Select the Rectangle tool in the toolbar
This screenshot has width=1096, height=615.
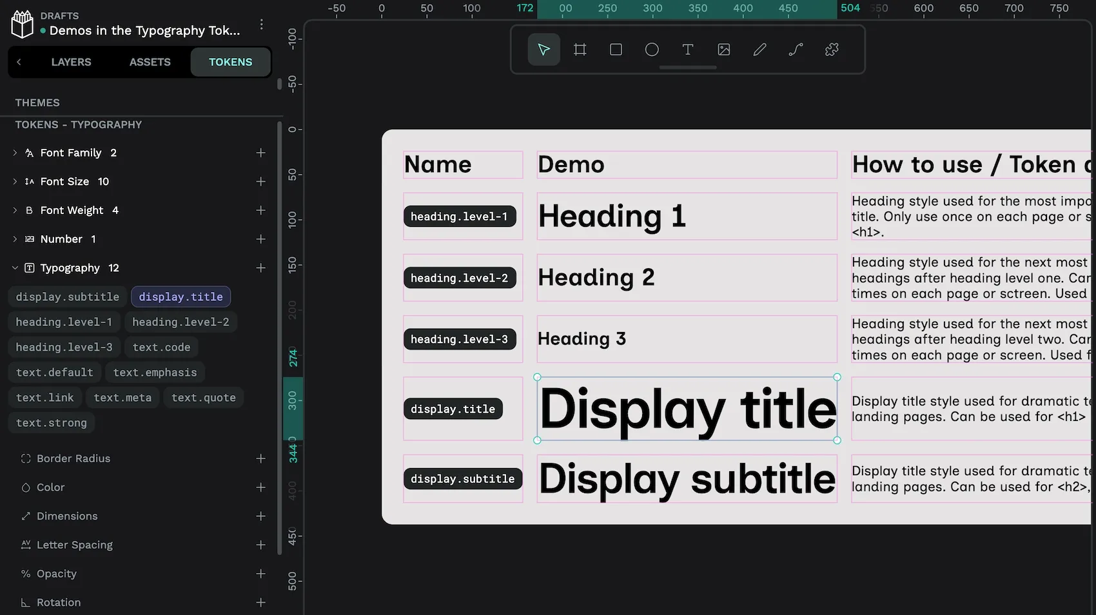click(616, 49)
